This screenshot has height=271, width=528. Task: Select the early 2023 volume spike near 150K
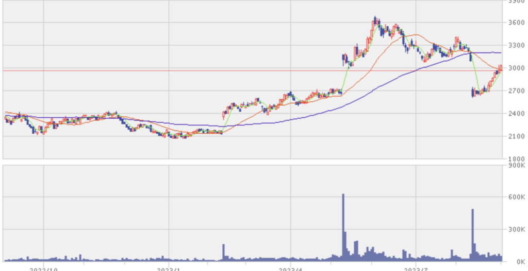click(223, 251)
